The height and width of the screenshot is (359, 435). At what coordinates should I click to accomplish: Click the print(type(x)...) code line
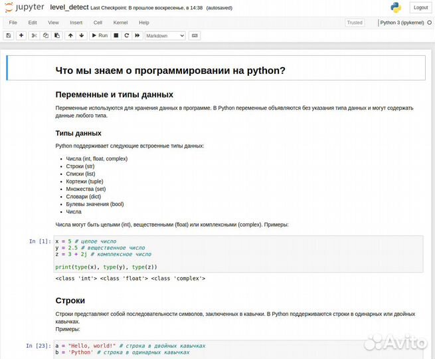click(x=106, y=267)
